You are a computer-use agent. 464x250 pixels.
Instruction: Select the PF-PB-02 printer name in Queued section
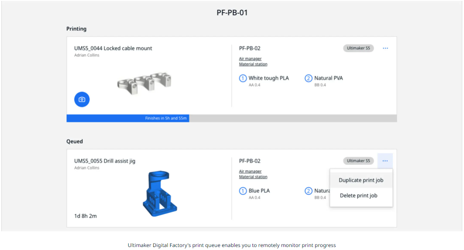(x=250, y=161)
